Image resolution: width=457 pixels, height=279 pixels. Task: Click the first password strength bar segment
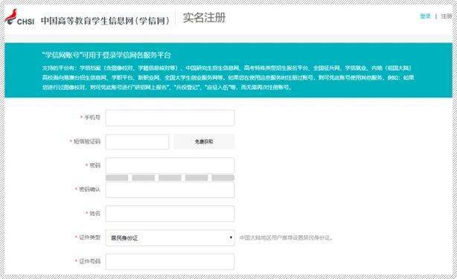[x=117, y=178]
